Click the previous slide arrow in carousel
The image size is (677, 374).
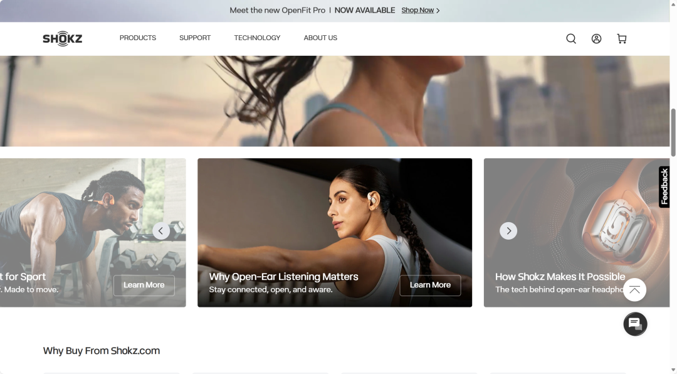pyautogui.click(x=161, y=231)
